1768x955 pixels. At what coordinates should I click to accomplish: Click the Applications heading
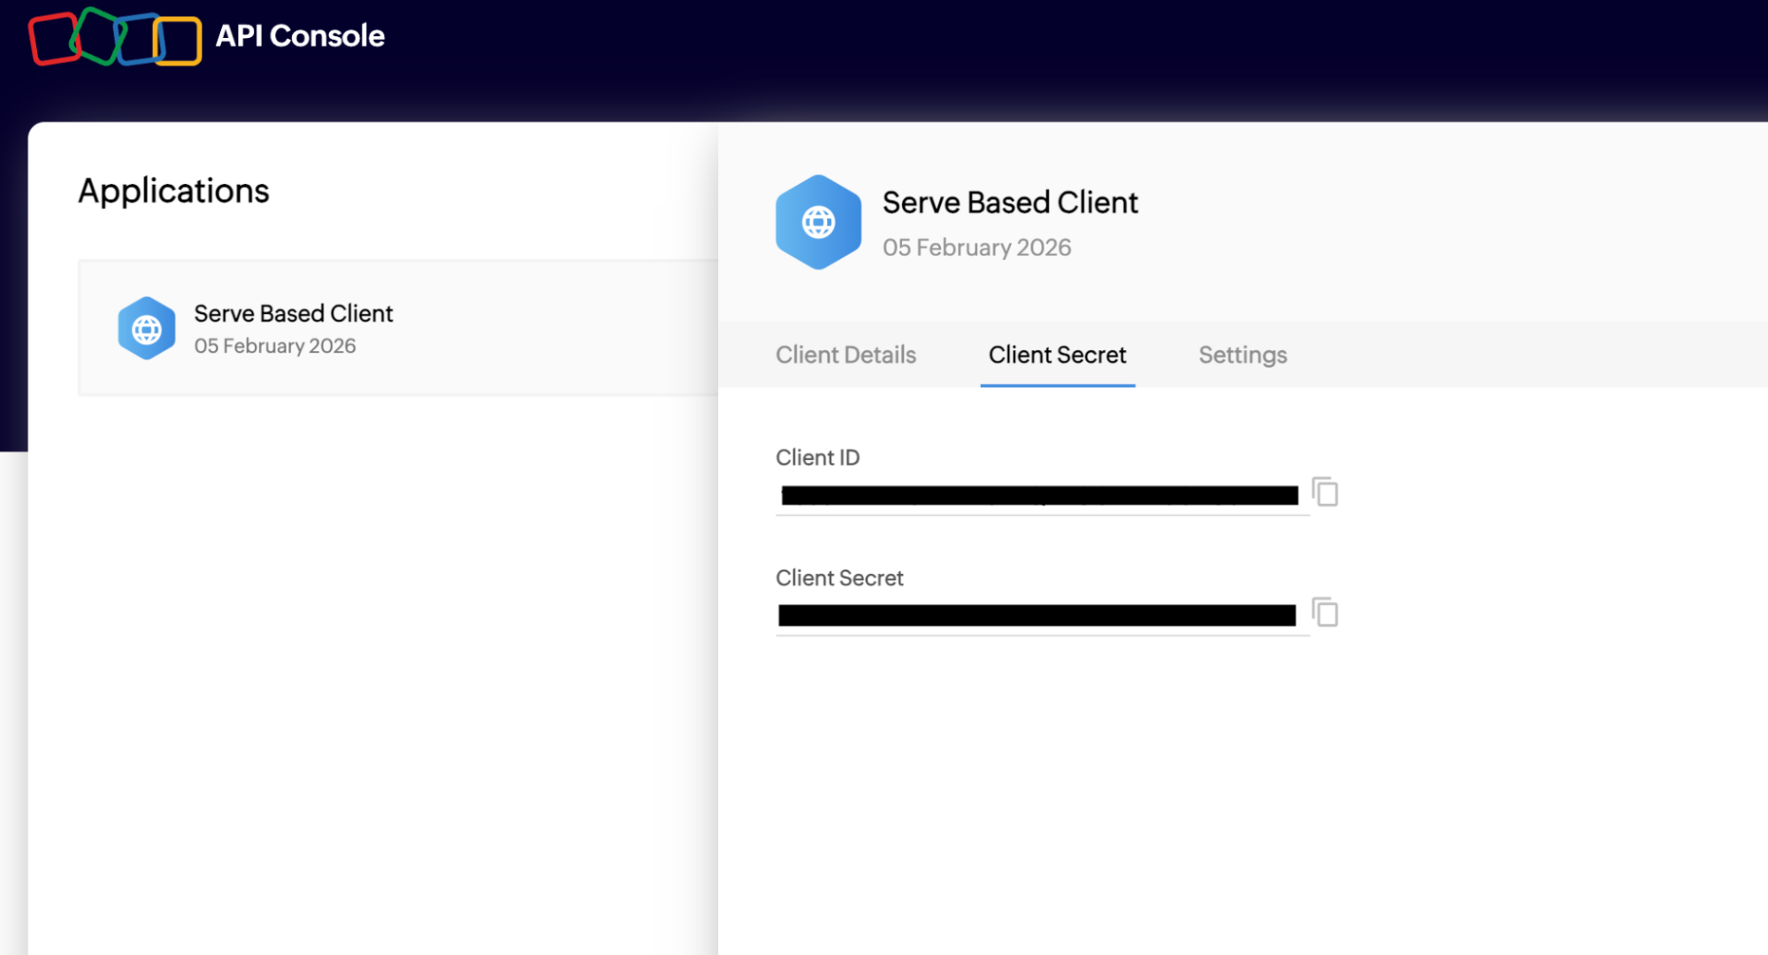click(x=173, y=191)
